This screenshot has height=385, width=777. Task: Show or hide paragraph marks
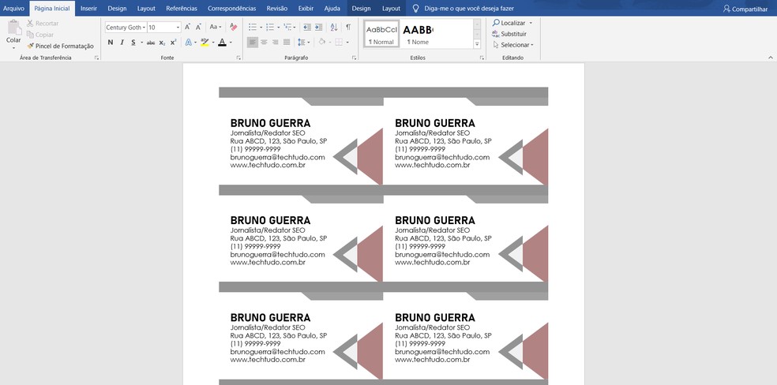point(347,27)
